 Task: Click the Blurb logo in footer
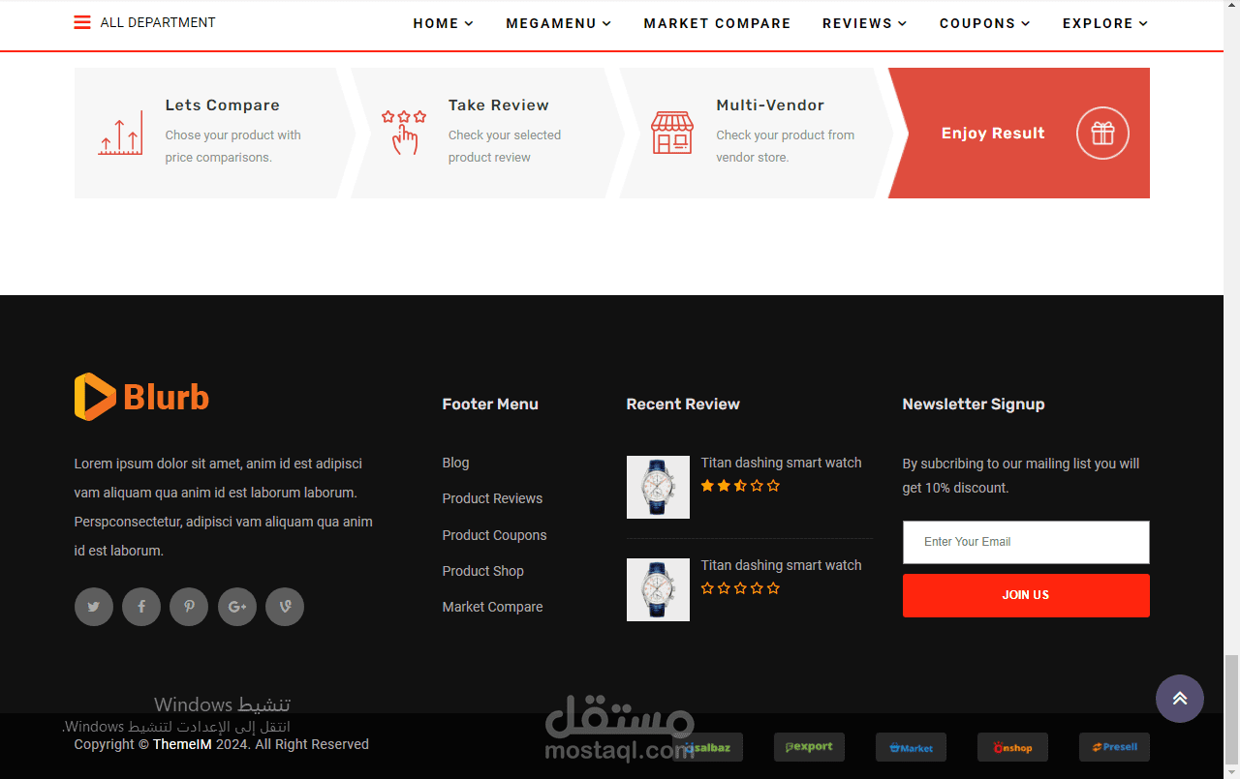point(141,397)
